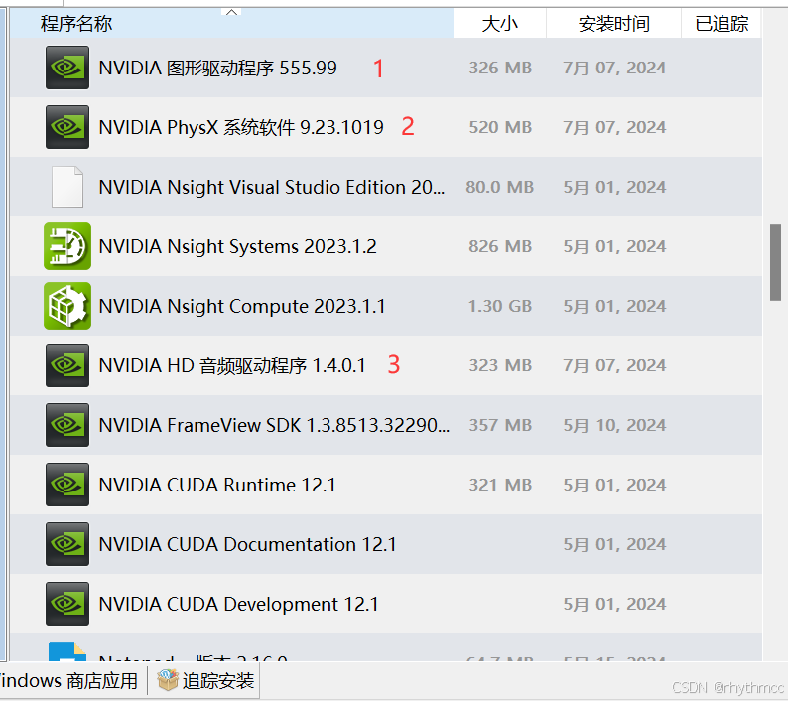Select NVIDIA PhysX 系统软件 9.23.1019 entry
The image size is (788, 701).
coord(386,127)
